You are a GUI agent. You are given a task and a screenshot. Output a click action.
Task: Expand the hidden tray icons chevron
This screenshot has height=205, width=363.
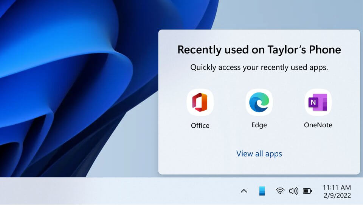tap(244, 191)
